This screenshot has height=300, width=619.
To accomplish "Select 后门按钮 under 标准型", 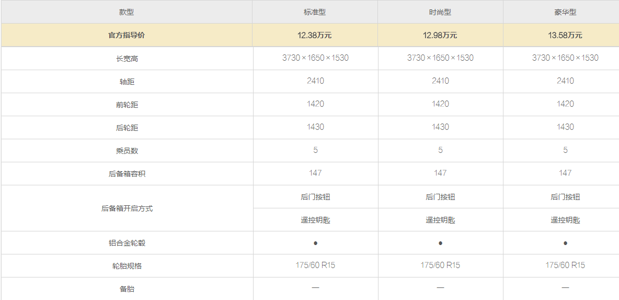I will coord(315,197).
